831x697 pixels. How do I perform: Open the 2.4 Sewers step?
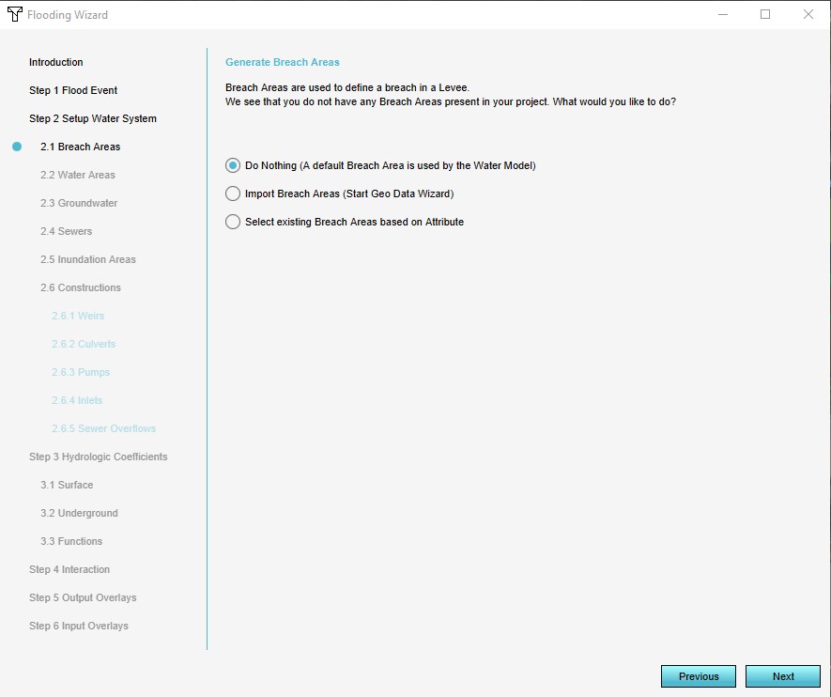pos(67,231)
